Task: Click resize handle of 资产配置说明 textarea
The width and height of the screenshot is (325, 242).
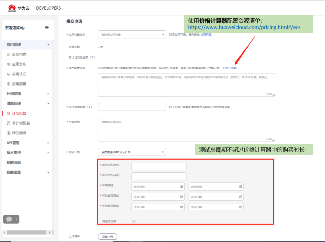Action: click(274, 95)
